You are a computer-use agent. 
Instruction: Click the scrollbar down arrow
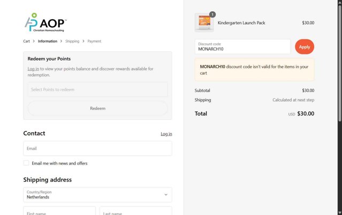click(x=340, y=213)
